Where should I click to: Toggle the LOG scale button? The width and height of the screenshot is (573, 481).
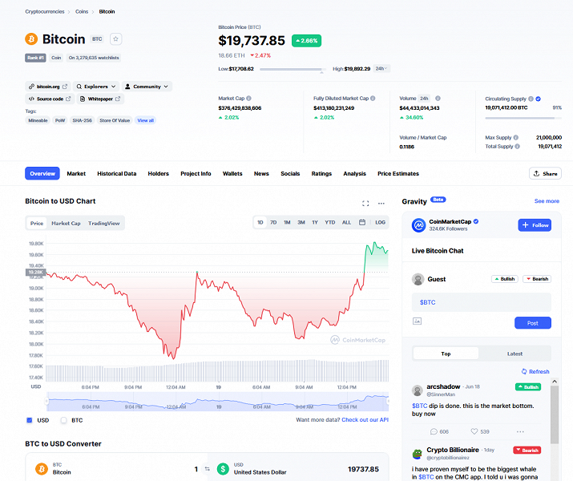[x=380, y=222]
